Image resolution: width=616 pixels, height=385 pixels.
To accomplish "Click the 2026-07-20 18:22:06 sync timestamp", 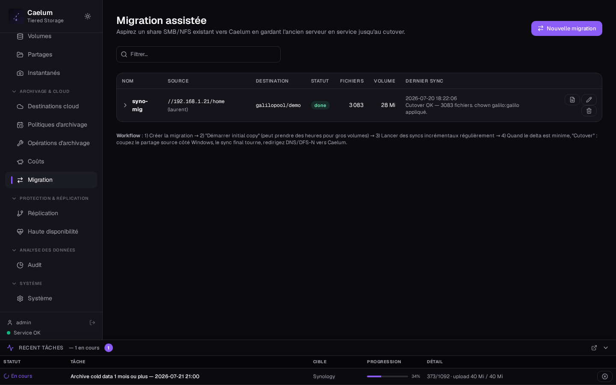I will [x=431, y=98].
